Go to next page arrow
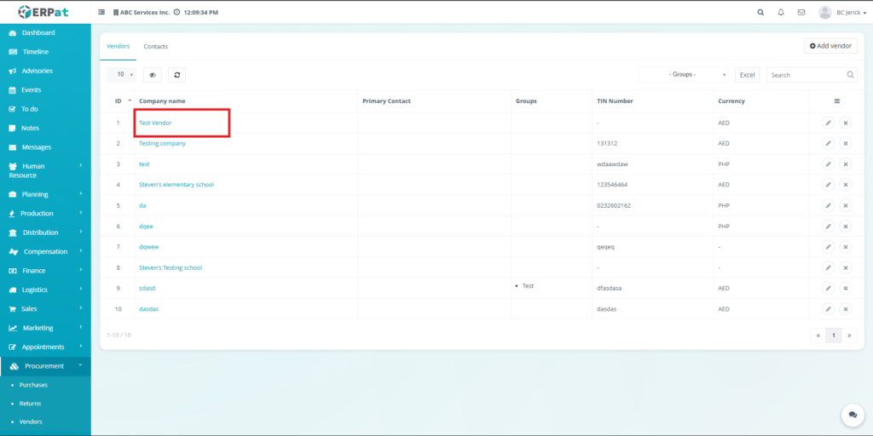 pyautogui.click(x=850, y=336)
